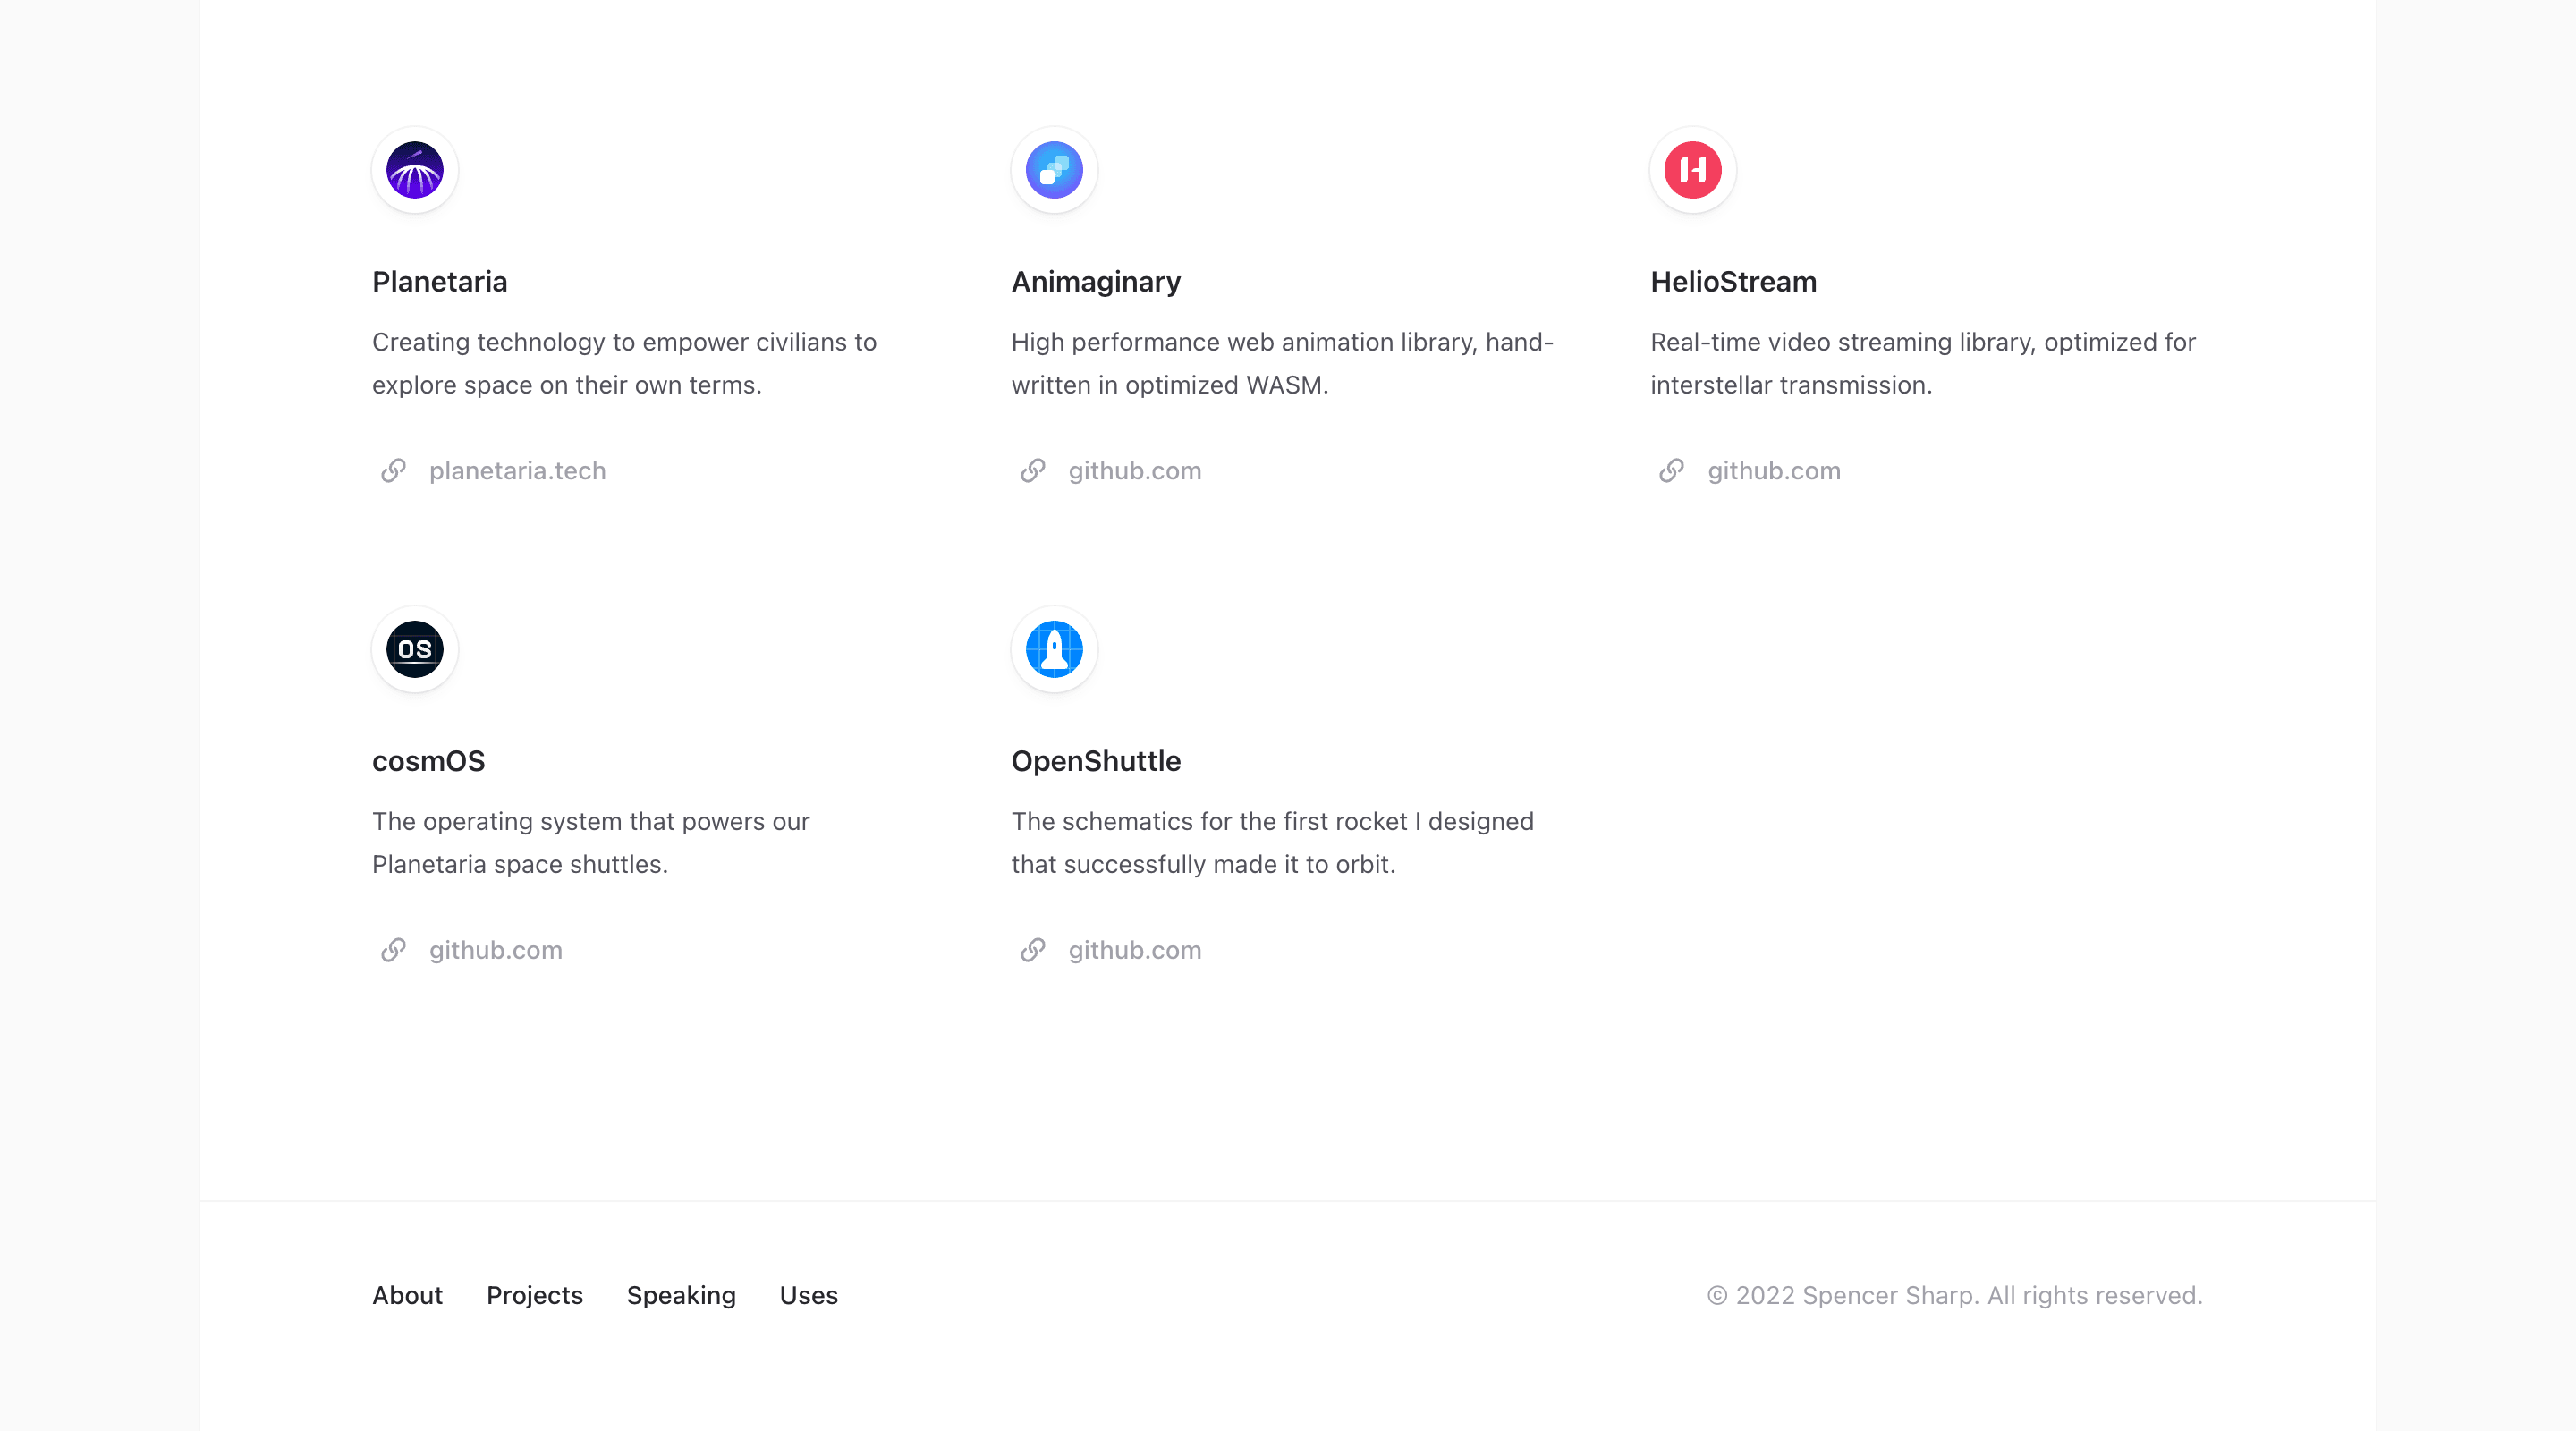
Task: Select the Planetaria project title
Action: click(x=439, y=281)
